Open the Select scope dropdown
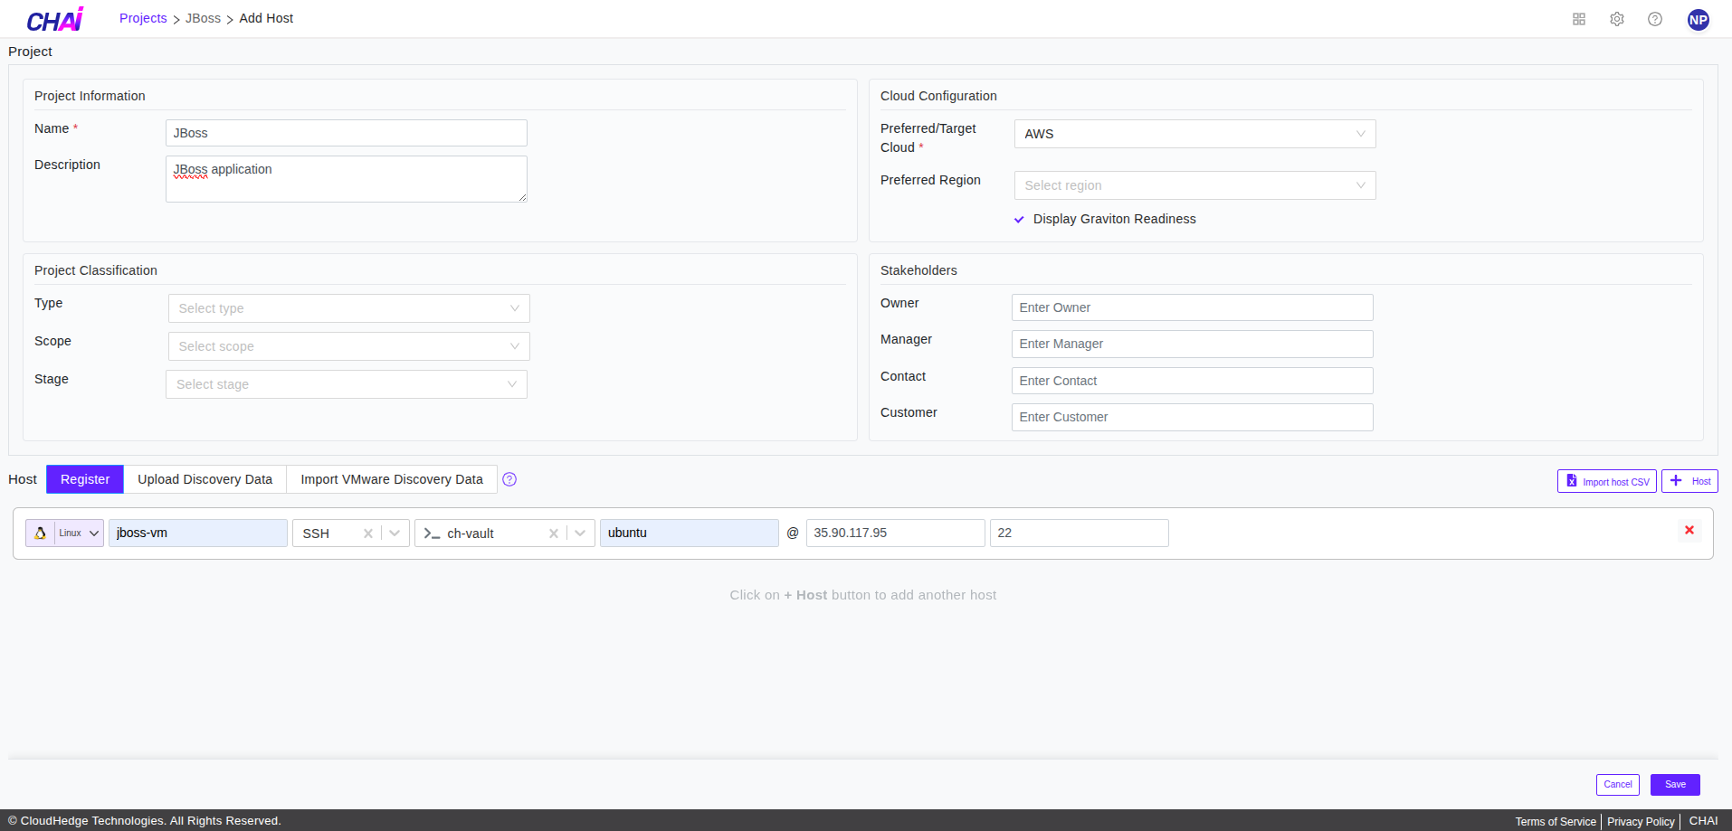 point(348,346)
